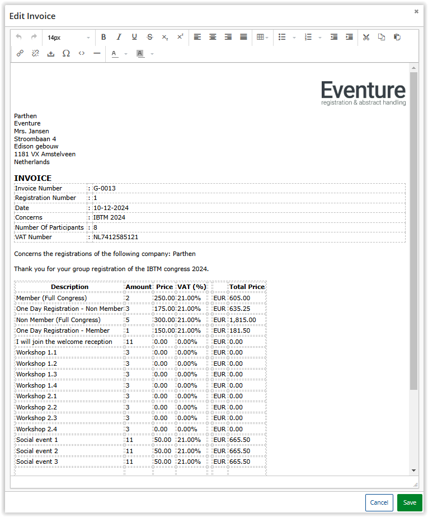Apply bullet list

(282, 37)
